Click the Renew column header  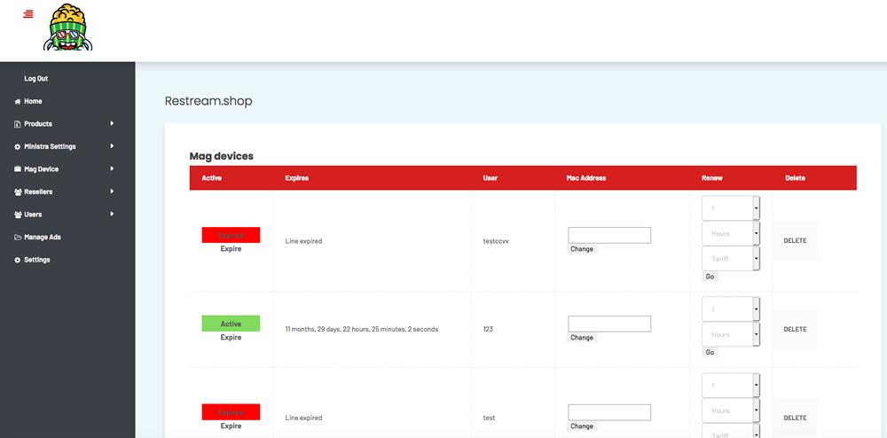712,178
